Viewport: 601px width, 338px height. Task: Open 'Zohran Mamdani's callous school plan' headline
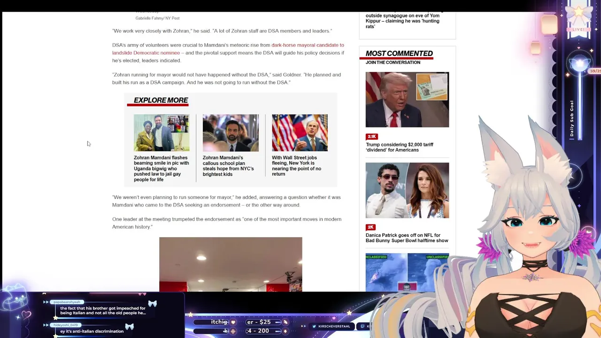pos(228,166)
